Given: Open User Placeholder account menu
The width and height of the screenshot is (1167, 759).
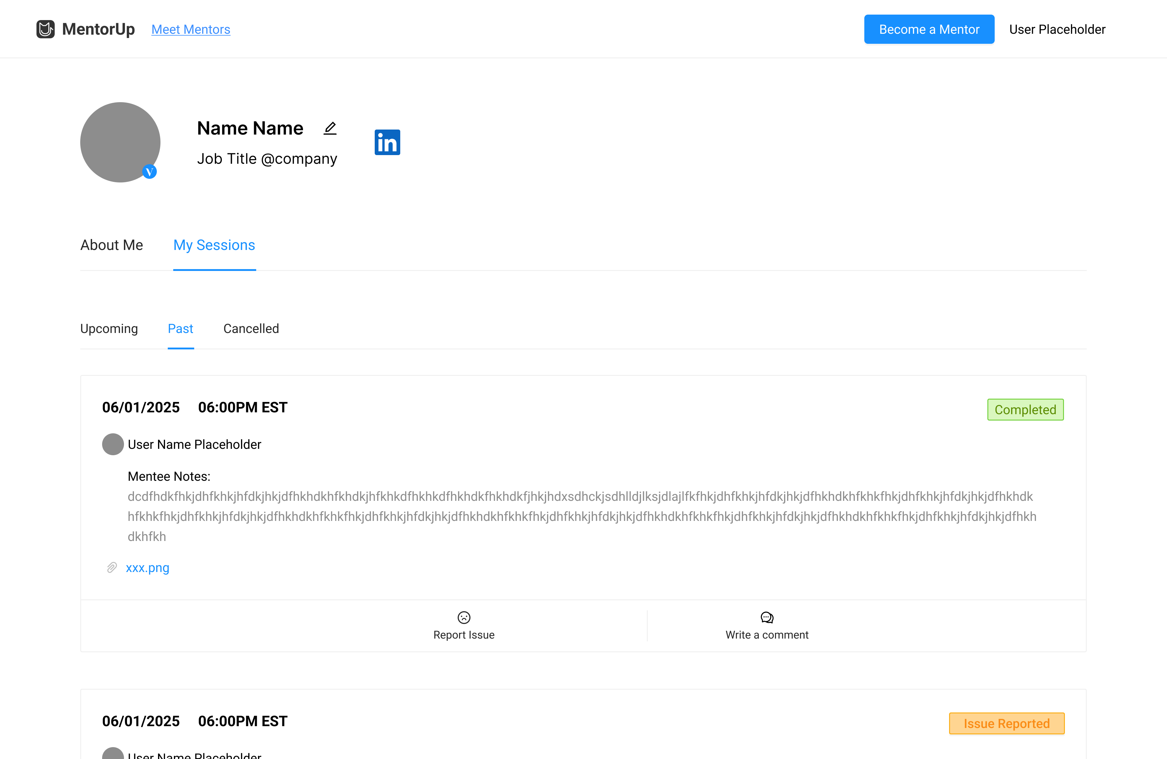Looking at the screenshot, I should pyautogui.click(x=1057, y=29).
